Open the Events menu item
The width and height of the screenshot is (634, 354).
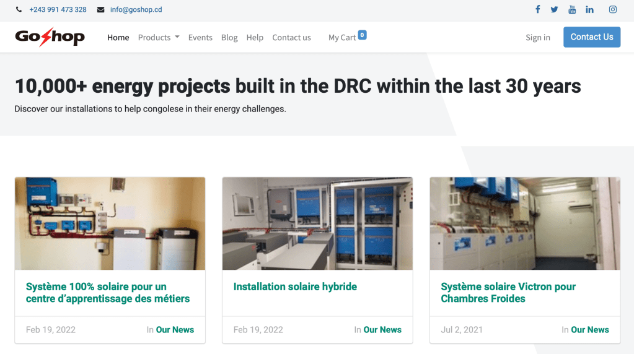200,37
